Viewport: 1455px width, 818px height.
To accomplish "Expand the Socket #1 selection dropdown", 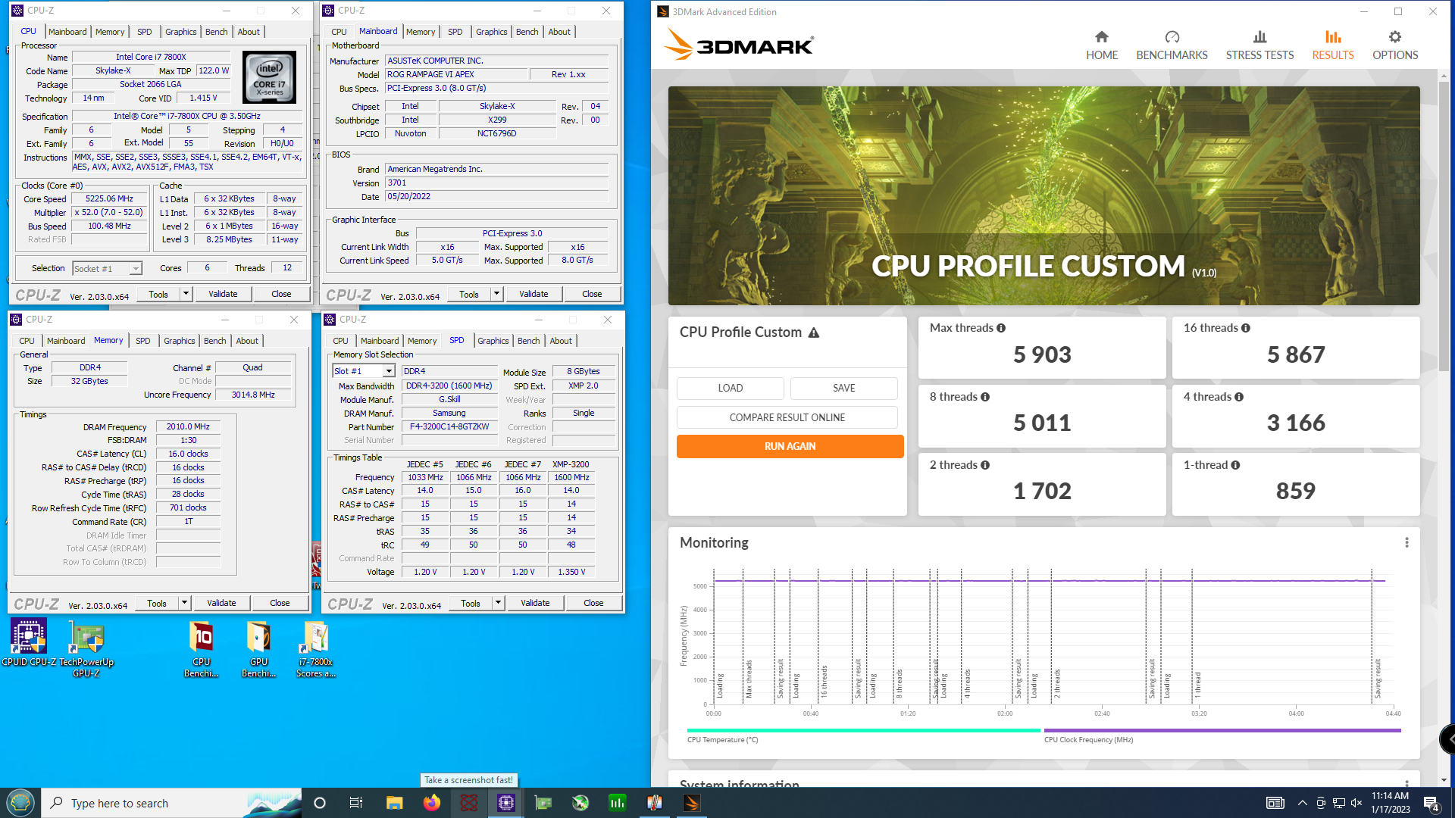I will (135, 269).
